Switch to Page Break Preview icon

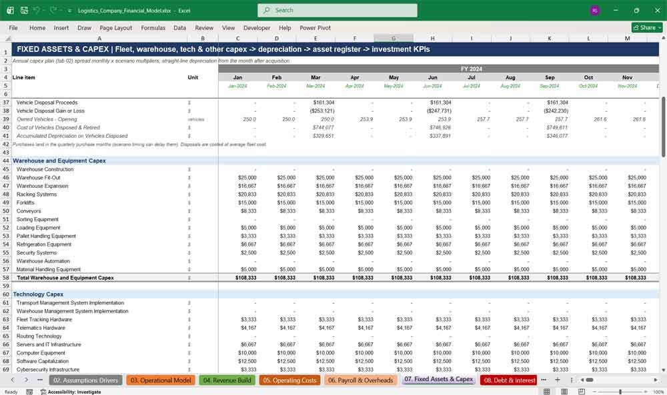click(582, 391)
